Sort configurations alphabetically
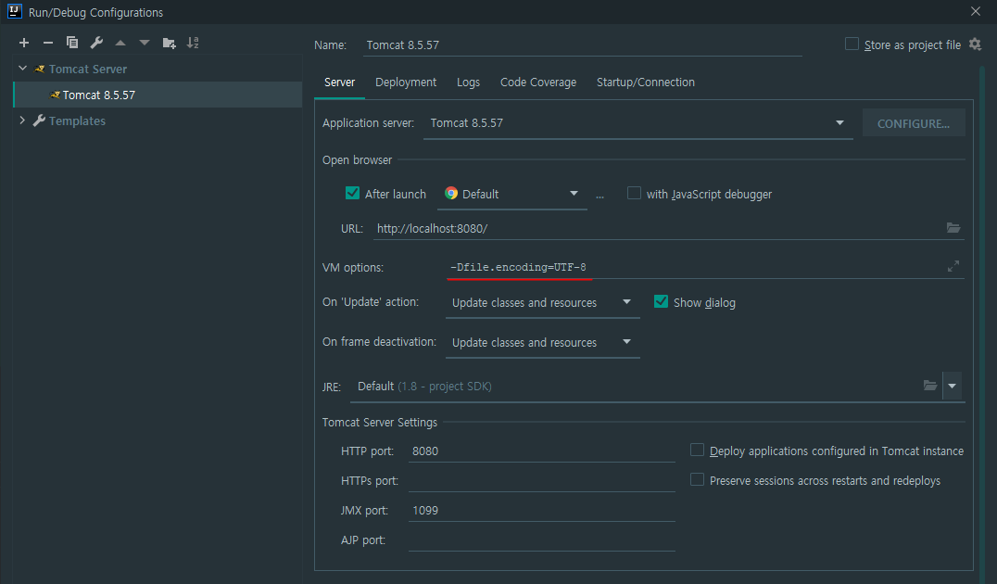The width and height of the screenshot is (997, 584). (193, 43)
